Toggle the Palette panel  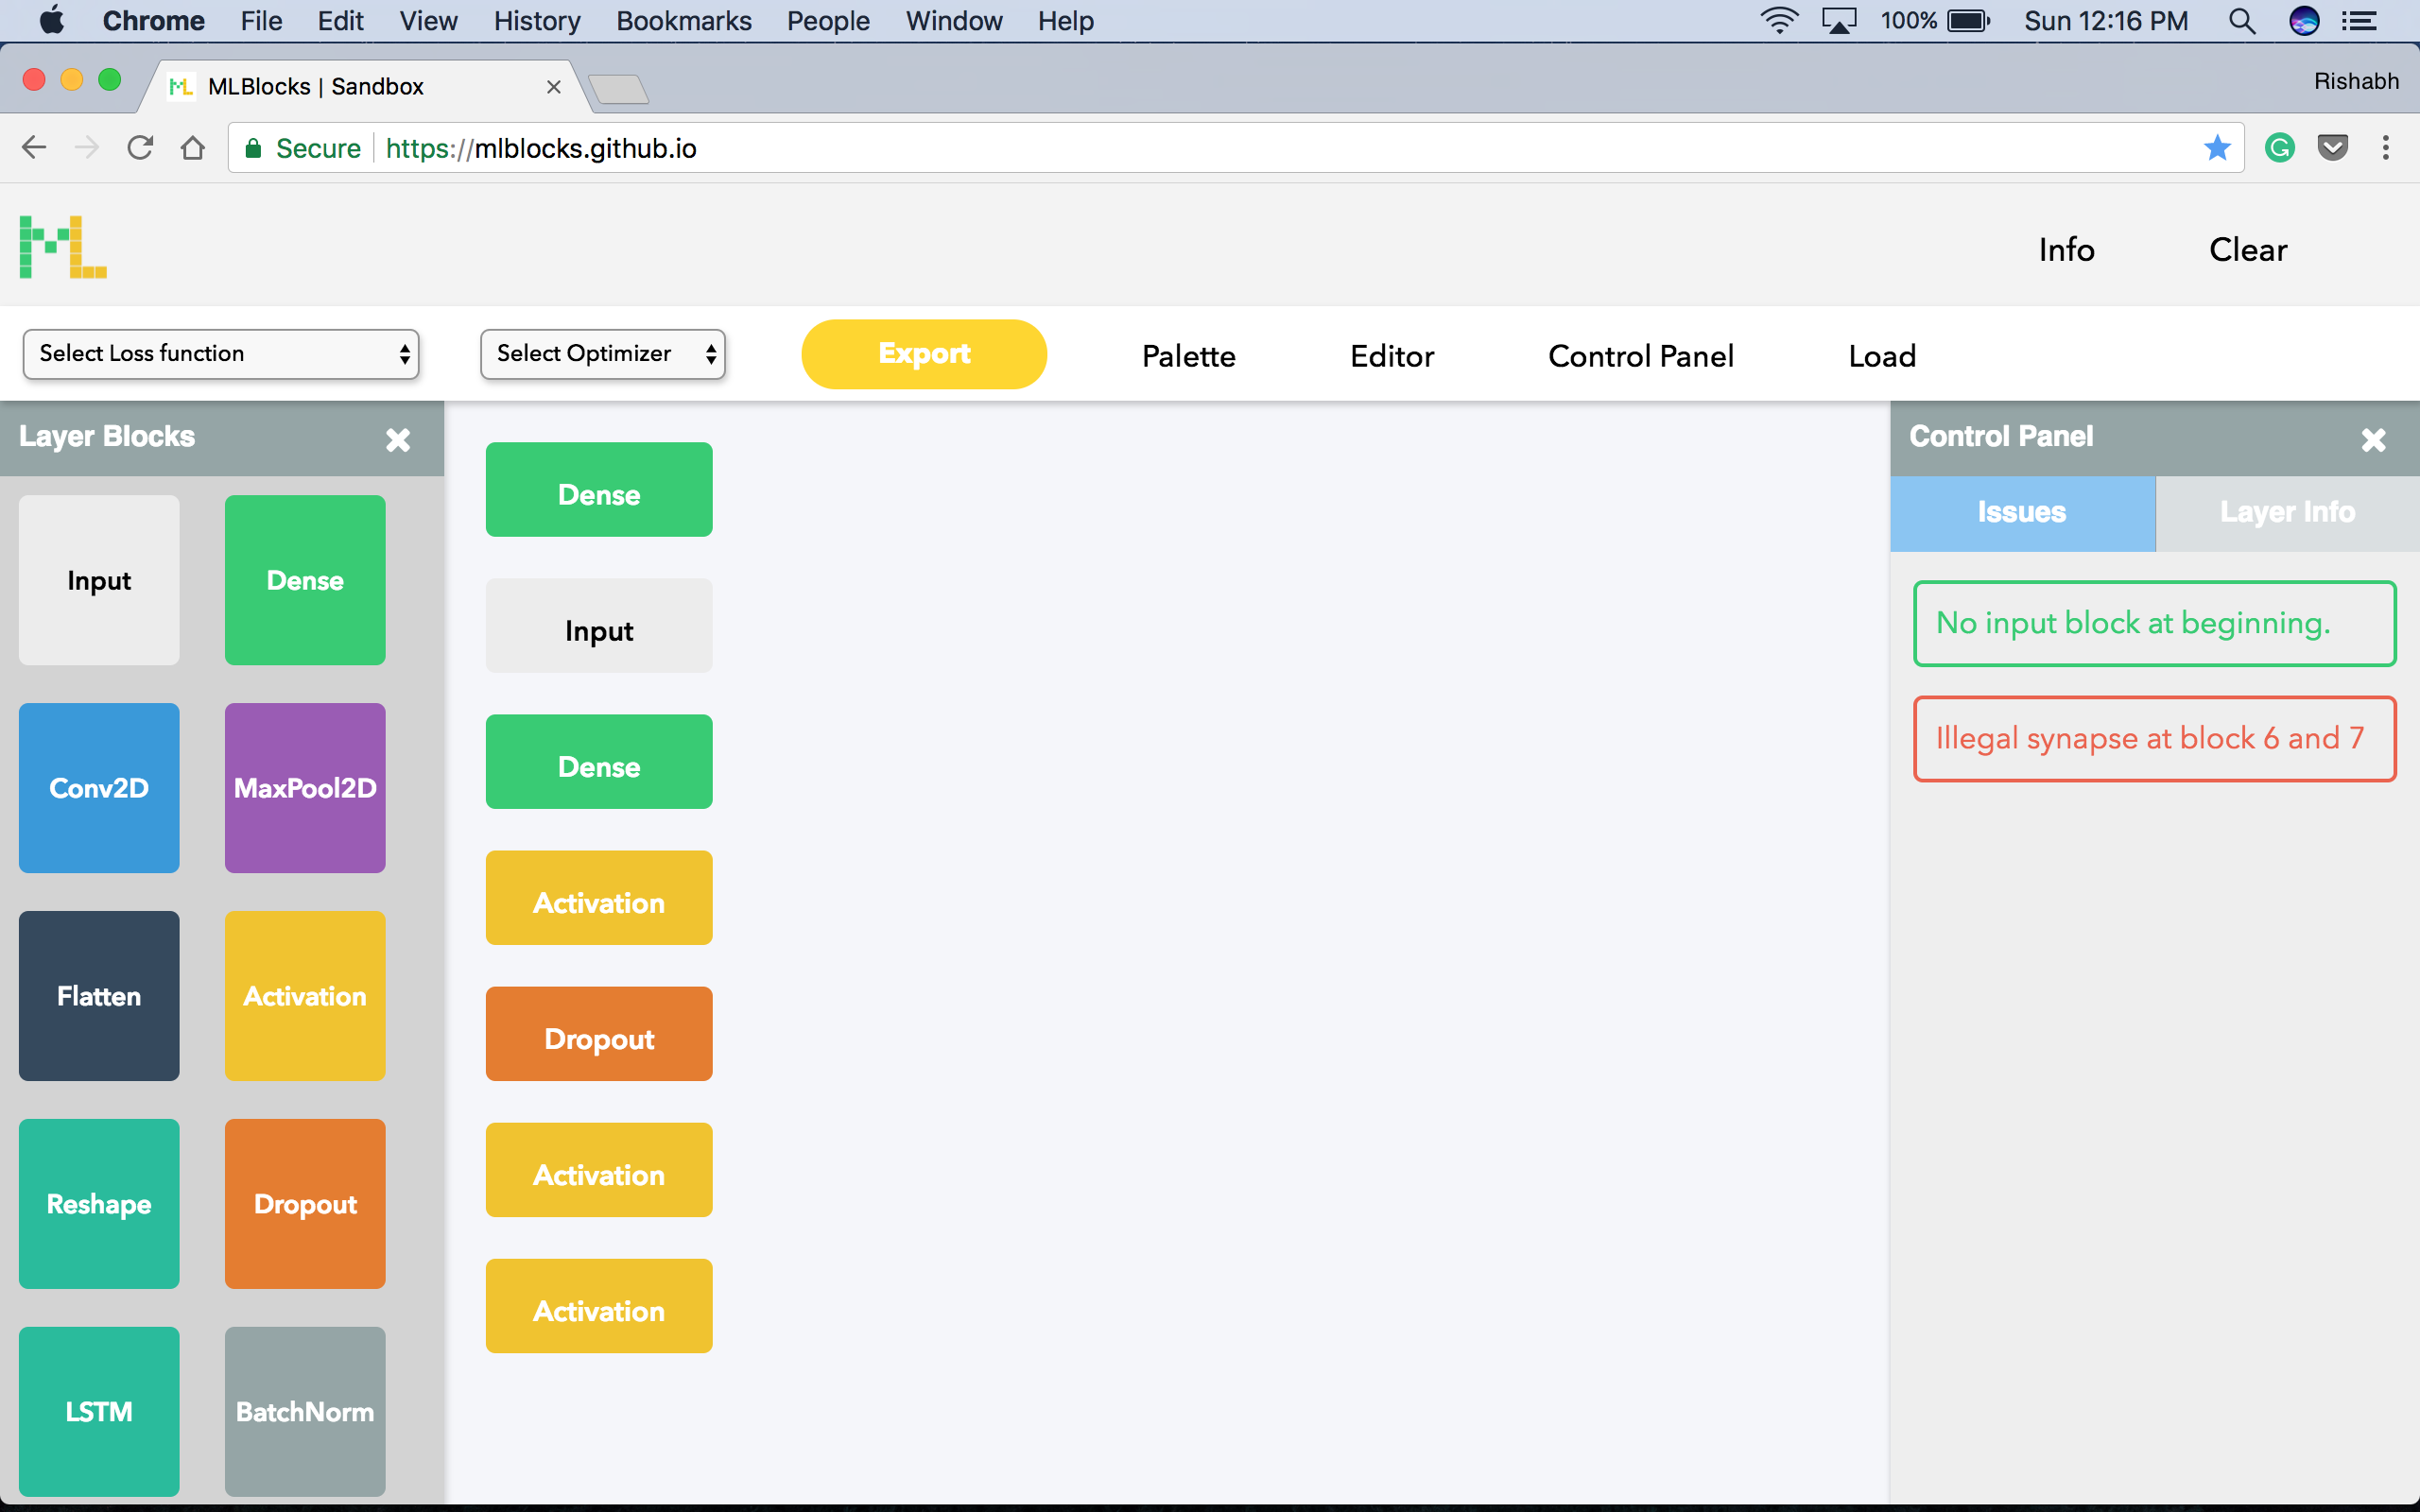click(1188, 356)
